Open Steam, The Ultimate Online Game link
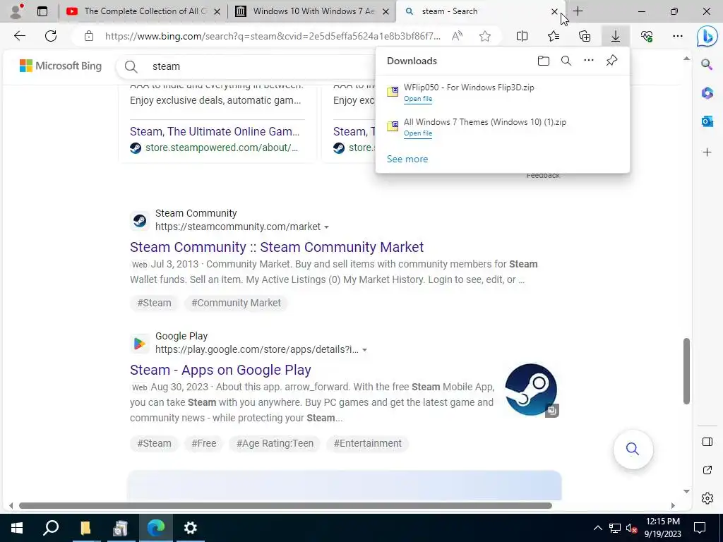The image size is (723, 542). pyautogui.click(x=215, y=131)
